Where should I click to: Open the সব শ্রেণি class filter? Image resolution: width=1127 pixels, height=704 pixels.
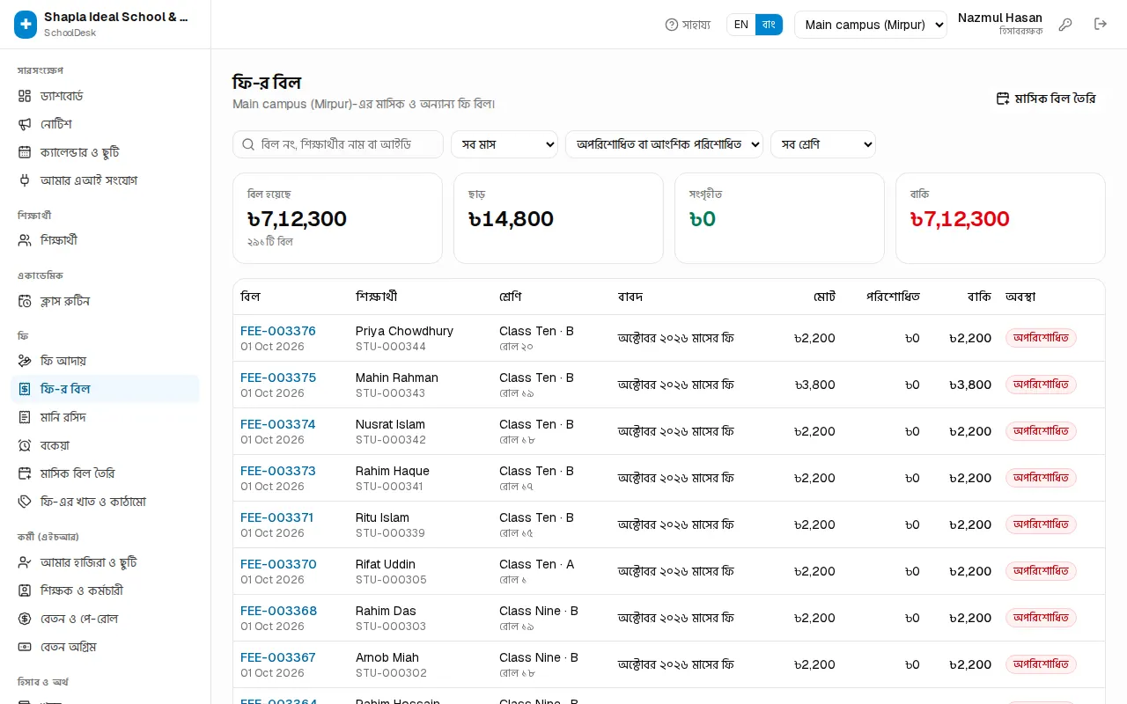[x=823, y=144]
